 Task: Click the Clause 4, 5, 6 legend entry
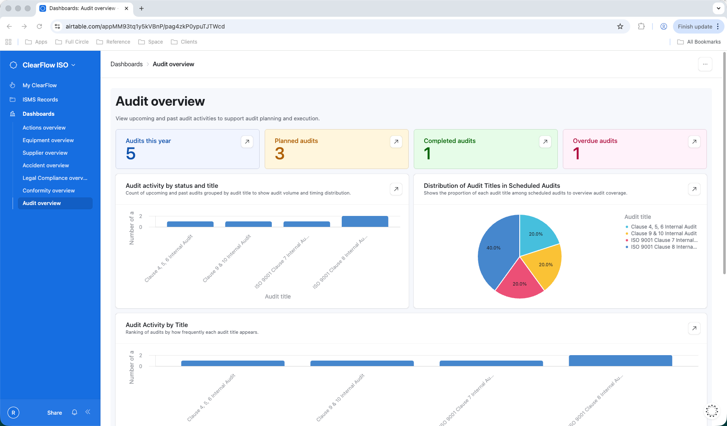(663, 227)
